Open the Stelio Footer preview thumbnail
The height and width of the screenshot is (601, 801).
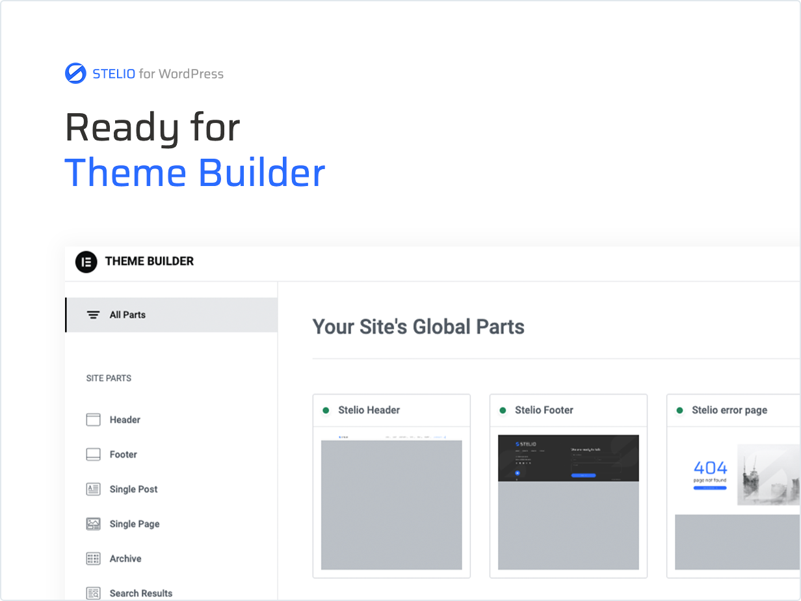tap(568, 459)
